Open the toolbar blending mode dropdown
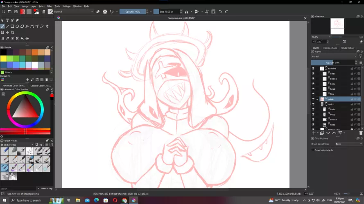 coord(74,11)
